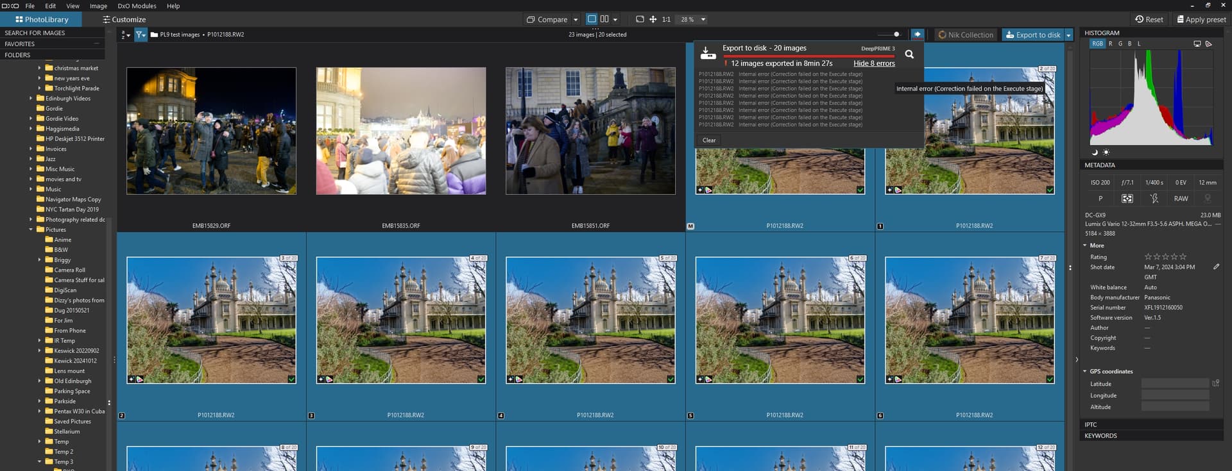Collapse the Pictures folder in tree
This screenshot has width=1232, height=471.
(x=31, y=229)
